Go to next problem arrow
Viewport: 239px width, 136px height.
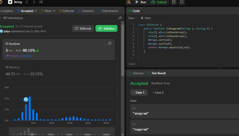coord(34,2)
